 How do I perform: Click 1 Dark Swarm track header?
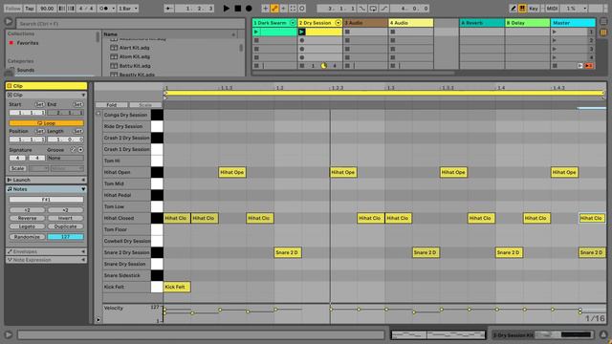(274, 23)
